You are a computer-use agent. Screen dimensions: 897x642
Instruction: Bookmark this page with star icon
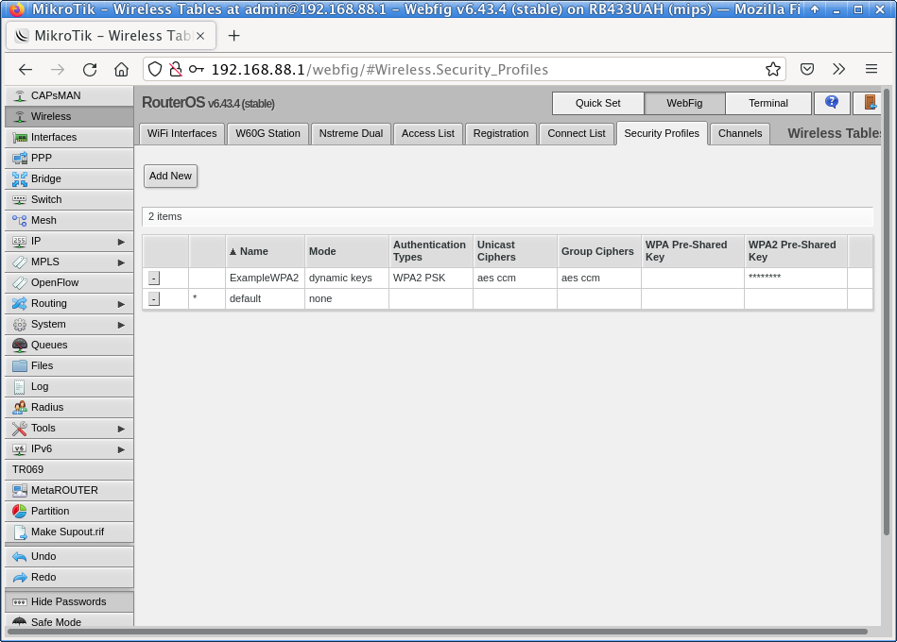[773, 69]
